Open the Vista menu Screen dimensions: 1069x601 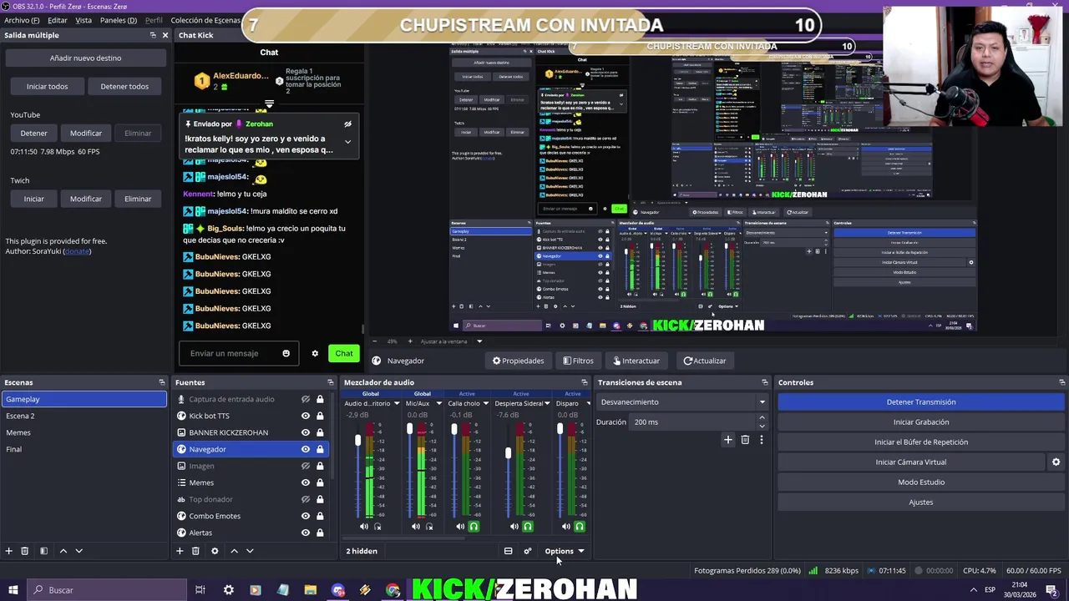tap(84, 20)
